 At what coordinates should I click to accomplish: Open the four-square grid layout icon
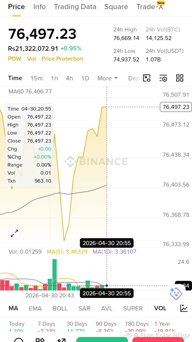pos(180,78)
